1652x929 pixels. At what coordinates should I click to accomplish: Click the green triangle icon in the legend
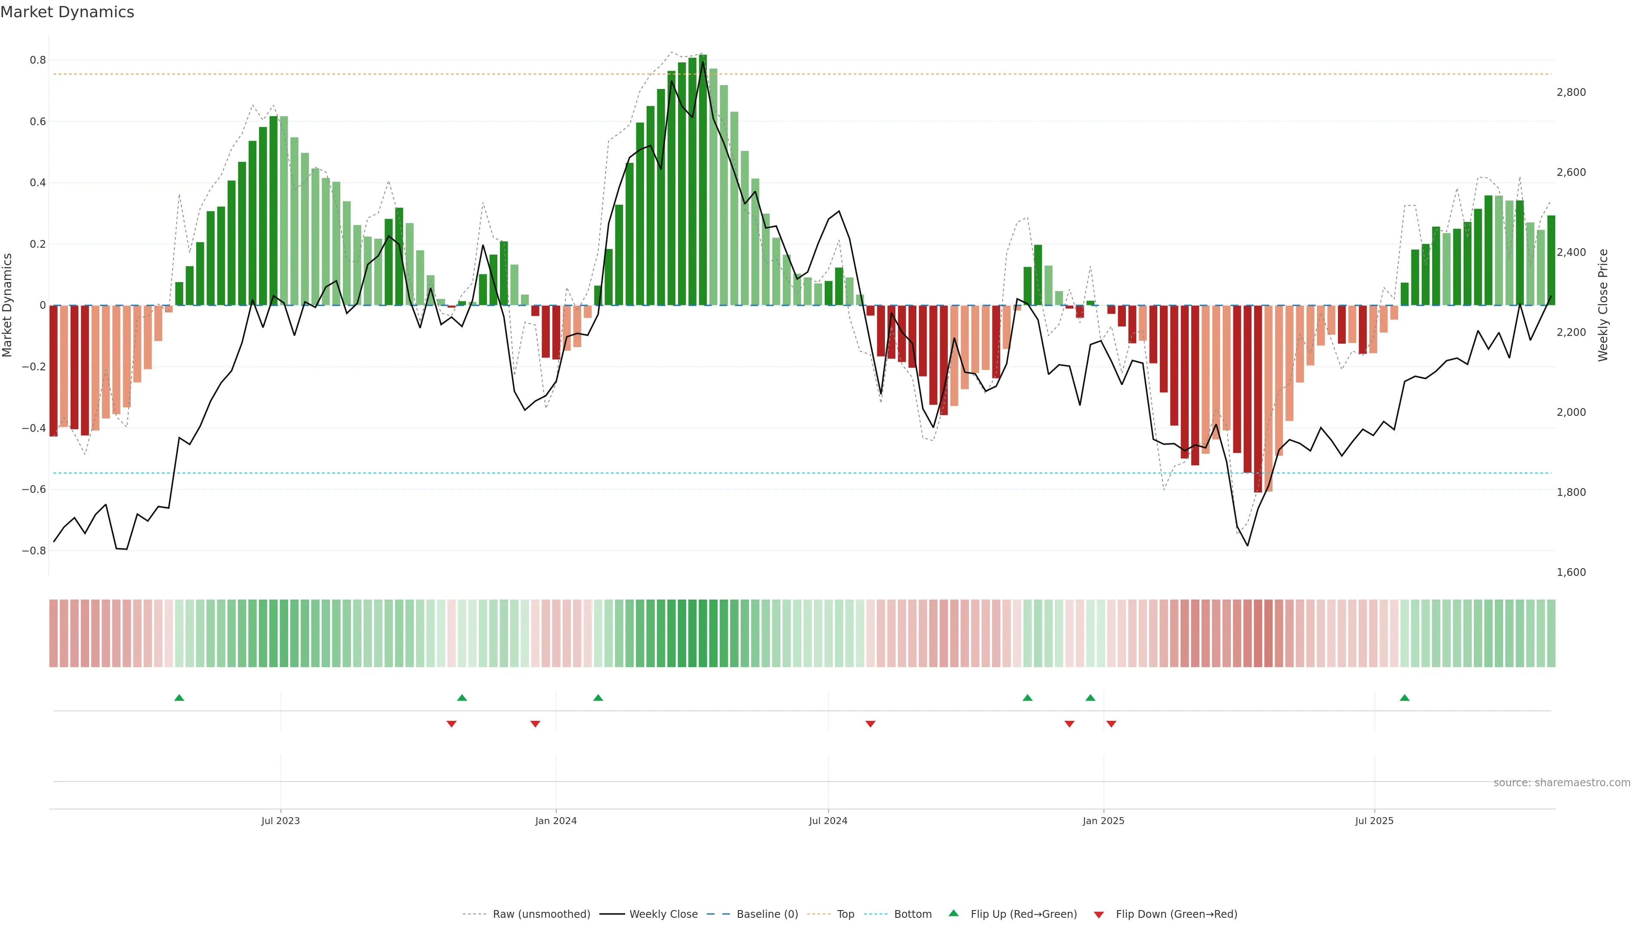[x=954, y=913]
